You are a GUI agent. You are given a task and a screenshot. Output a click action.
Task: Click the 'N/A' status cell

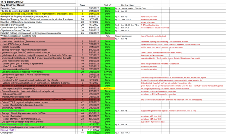point(108,36)
